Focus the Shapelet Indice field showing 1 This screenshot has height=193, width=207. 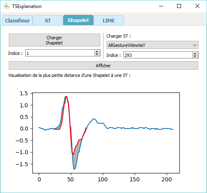(x=60, y=53)
